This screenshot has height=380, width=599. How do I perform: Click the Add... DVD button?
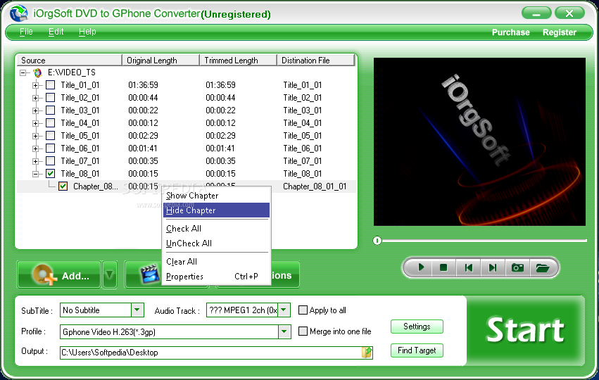click(x=59, y=274)
